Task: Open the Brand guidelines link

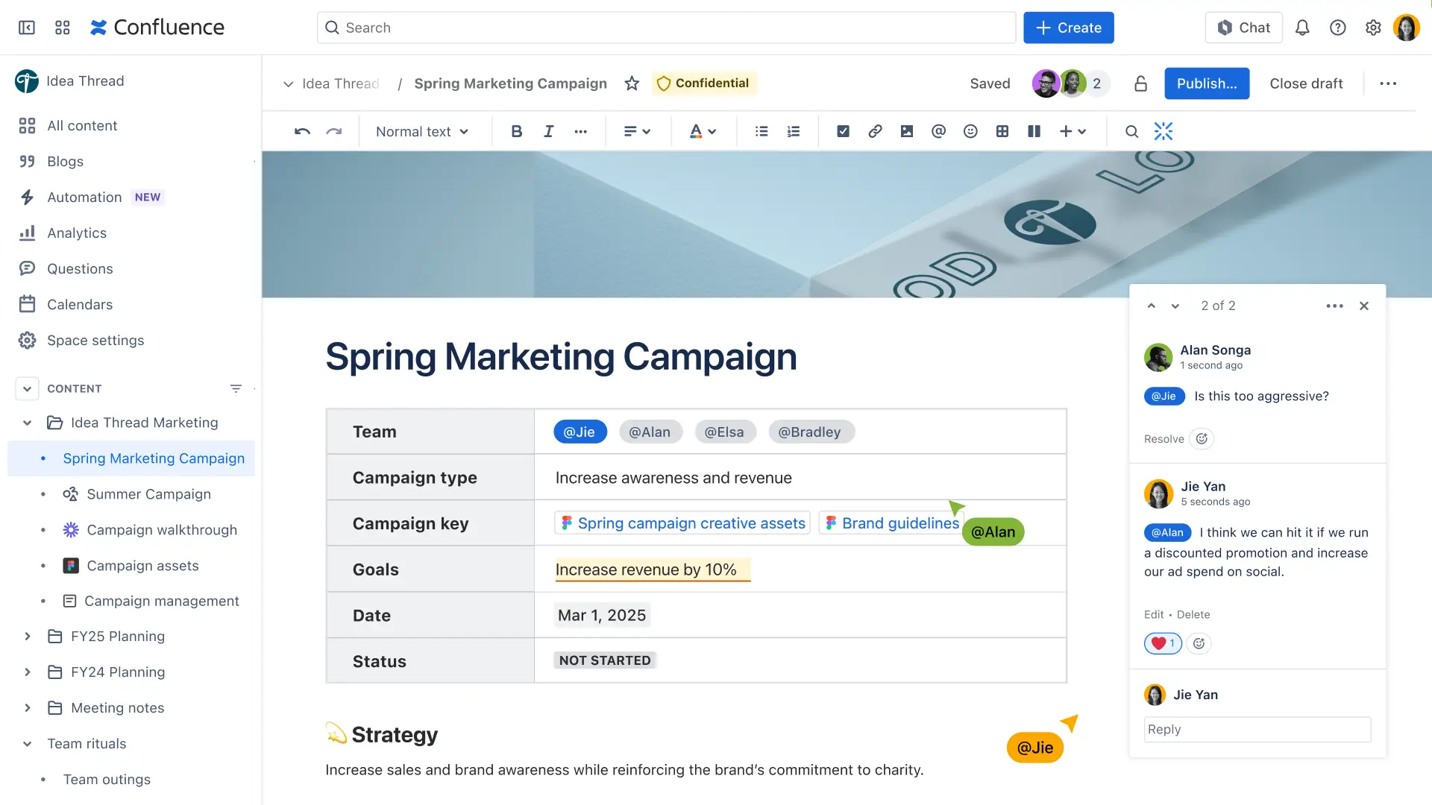Action: coord(892,523)
